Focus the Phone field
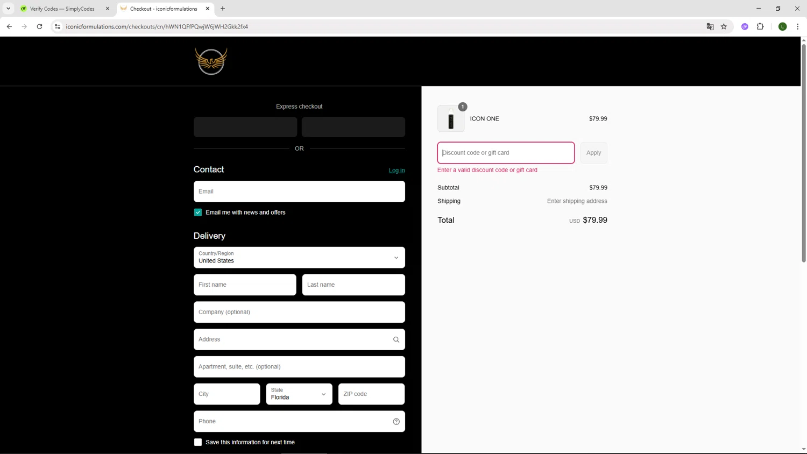The width and height of the screenshot is (807, 454). 299,421
